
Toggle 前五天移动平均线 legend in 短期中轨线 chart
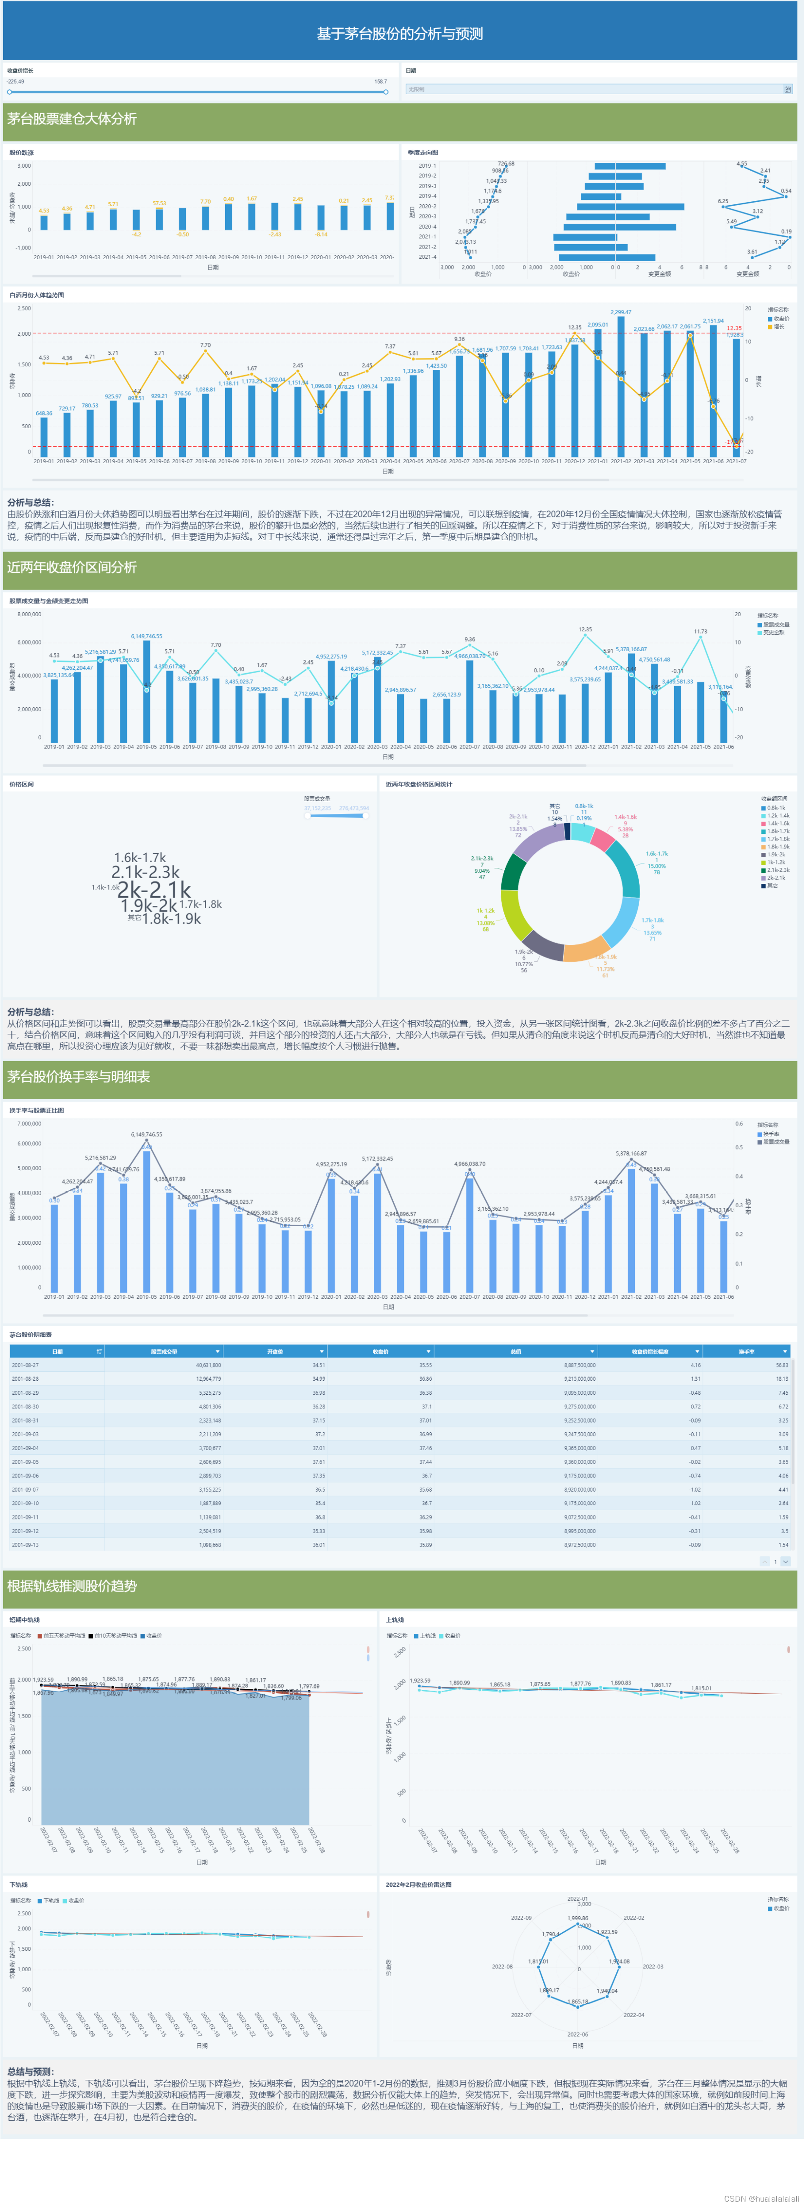pos(61,1636)
